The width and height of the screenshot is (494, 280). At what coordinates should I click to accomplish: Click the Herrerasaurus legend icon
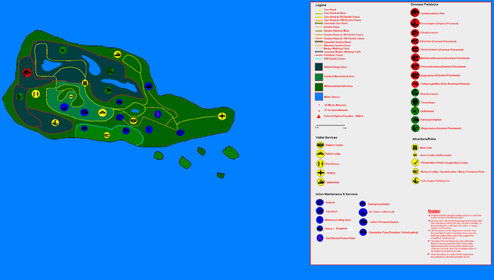415,49
